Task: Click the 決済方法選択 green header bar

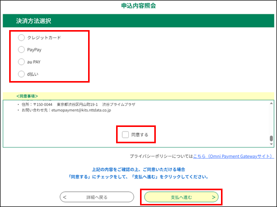Action: (138, 21)
